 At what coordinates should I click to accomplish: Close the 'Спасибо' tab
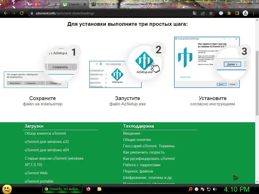[x=85, y=5]
